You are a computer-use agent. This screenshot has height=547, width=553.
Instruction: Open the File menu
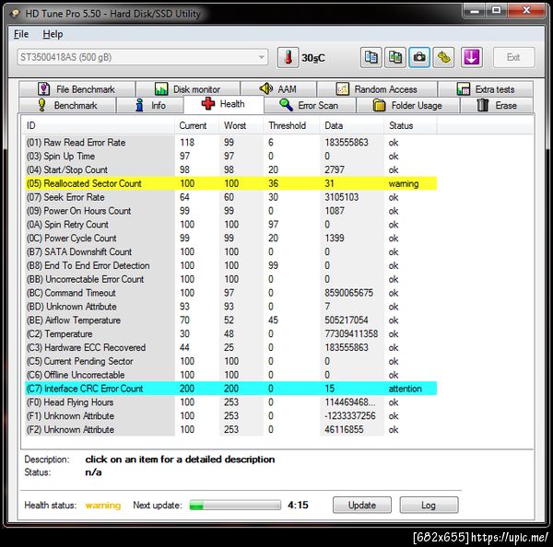pos(21,34)
